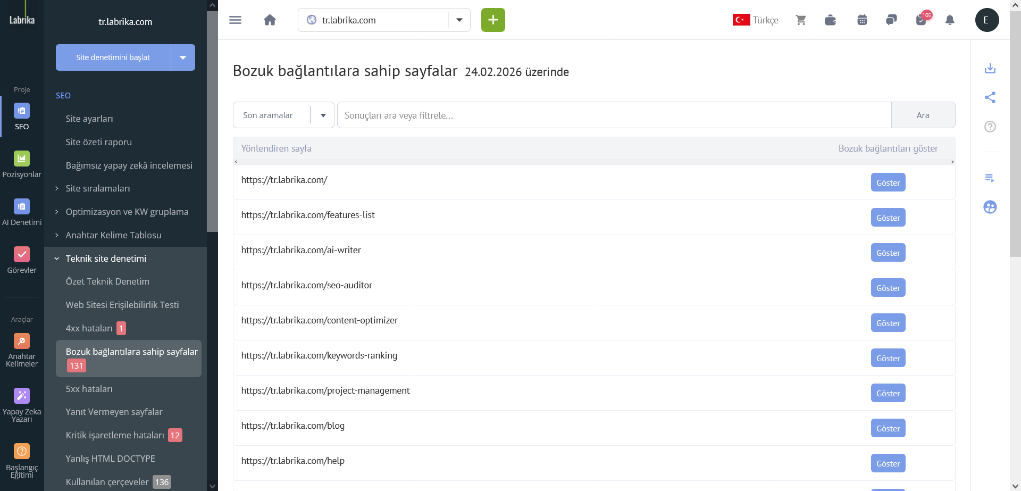Open the shopping cart icon

[801, 20]
